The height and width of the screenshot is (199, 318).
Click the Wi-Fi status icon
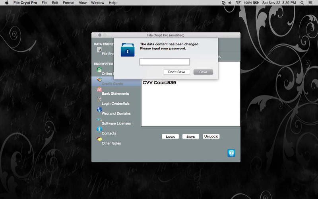[x=238, y=3]
